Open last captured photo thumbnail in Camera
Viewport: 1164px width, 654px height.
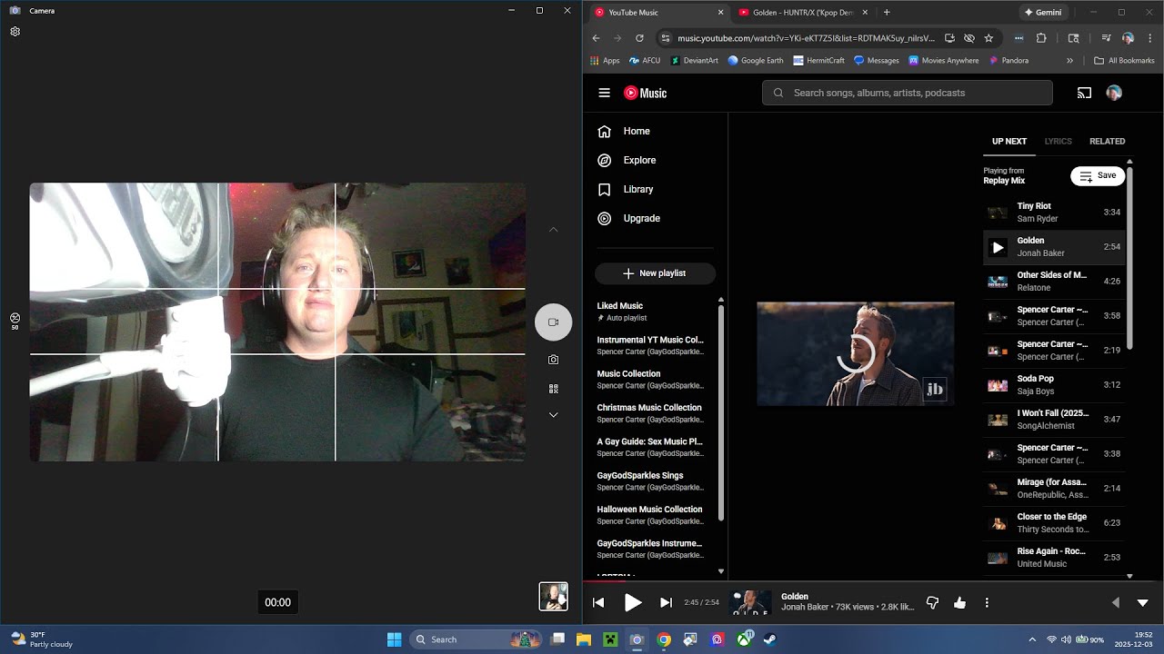tap(553, 597)
